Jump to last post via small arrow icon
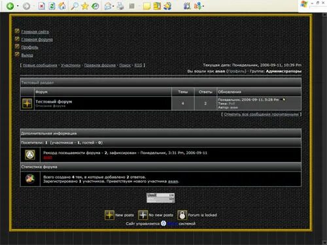 pos(283,99)
